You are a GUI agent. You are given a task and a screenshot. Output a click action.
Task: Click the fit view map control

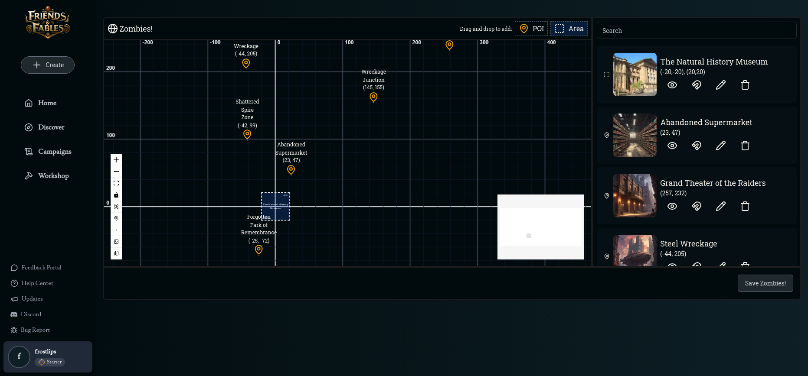click(x=116, y=183)
